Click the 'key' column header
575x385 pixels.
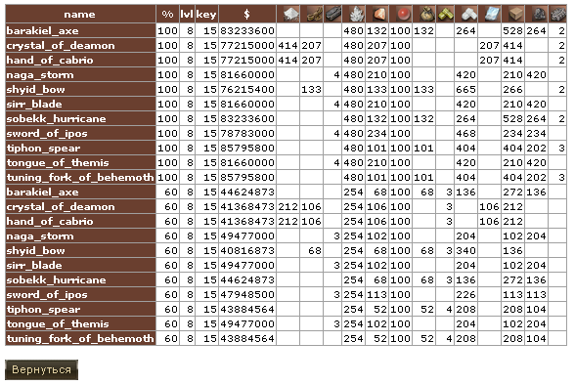[x=206, y=14]
